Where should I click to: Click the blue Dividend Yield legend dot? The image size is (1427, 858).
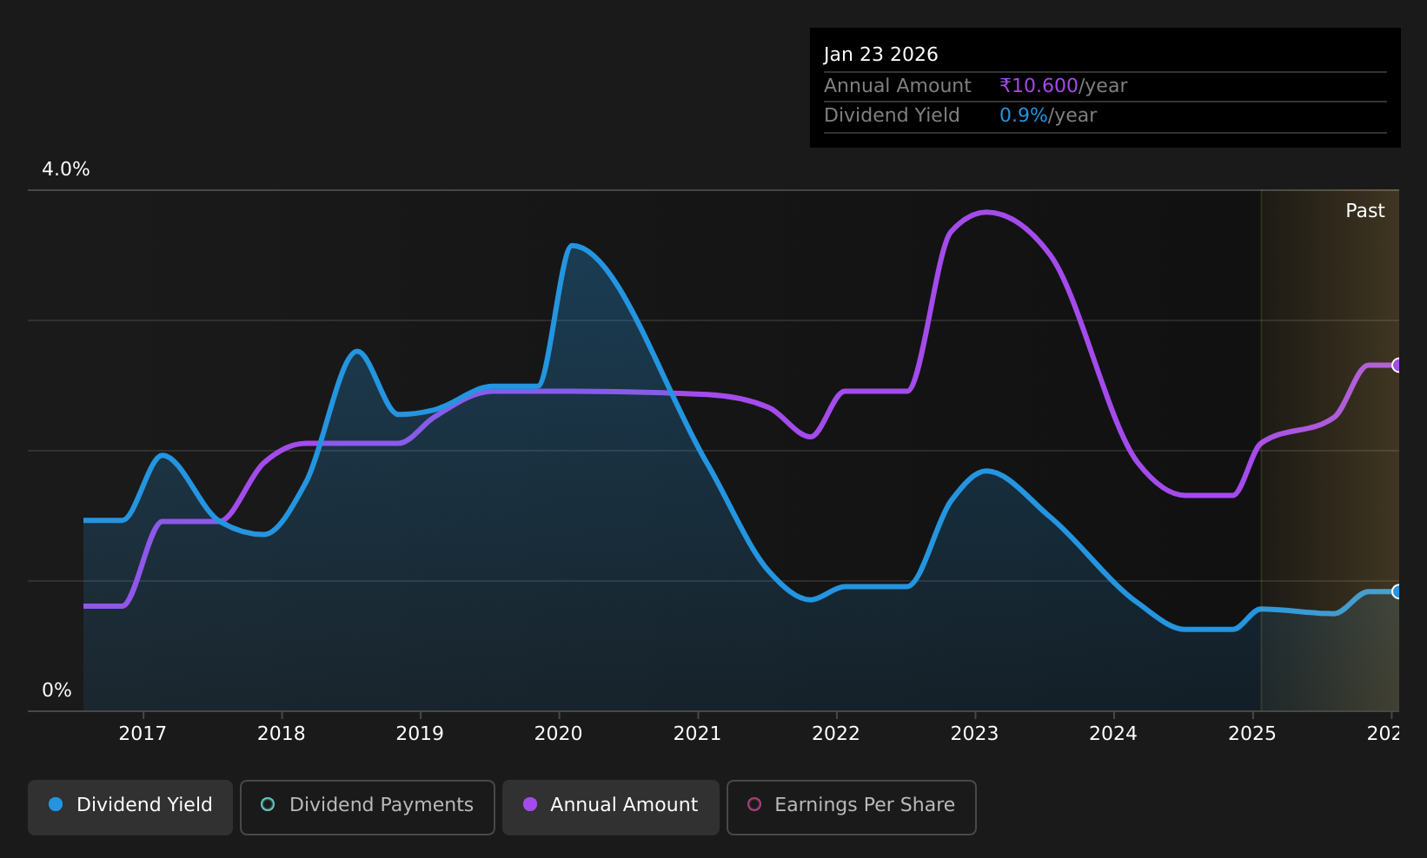click(x=56, y=804)
